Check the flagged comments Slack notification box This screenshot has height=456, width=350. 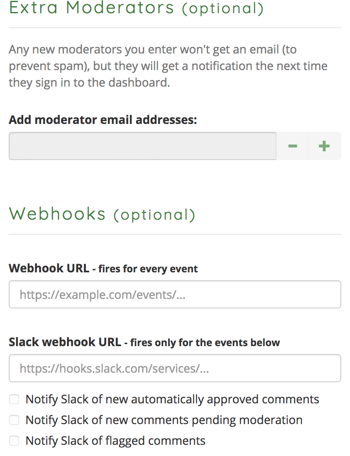point(14,441)
